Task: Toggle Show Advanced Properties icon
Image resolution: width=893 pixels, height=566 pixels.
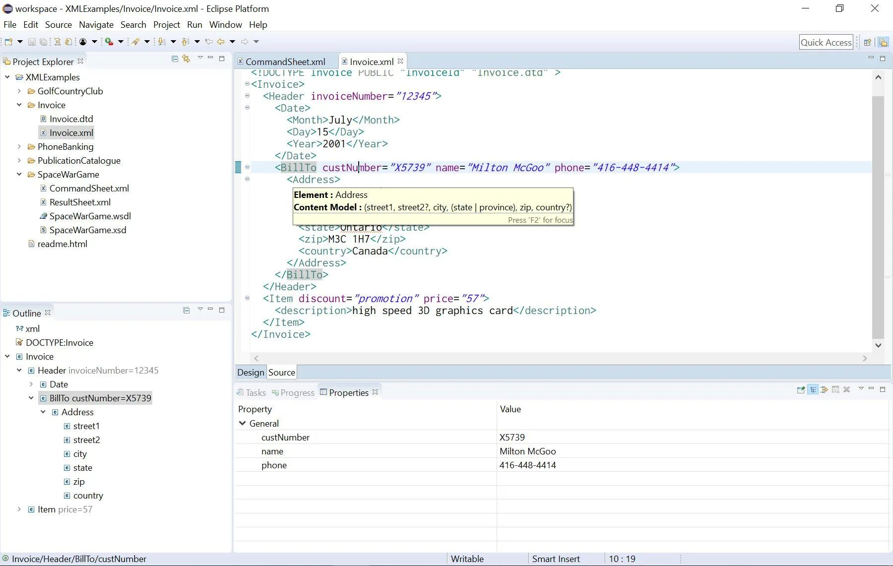Action: 825,389
